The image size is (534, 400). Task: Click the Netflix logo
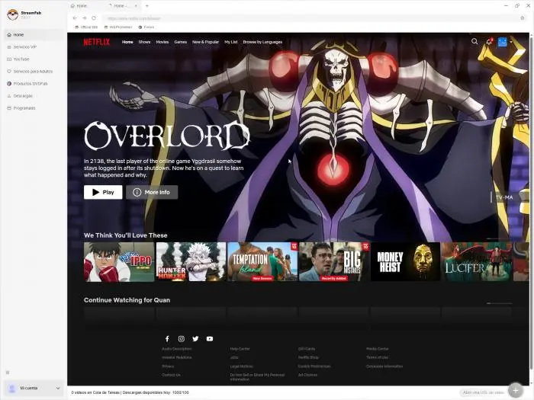(x=97, y=42)
